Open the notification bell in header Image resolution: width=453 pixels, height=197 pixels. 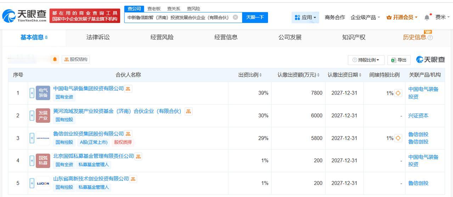pyautogui.click(x=427, y=17)
